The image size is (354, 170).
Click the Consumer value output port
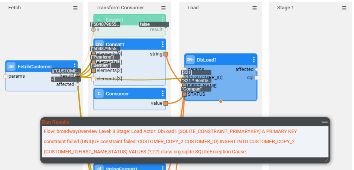click(x=166, y=103)
